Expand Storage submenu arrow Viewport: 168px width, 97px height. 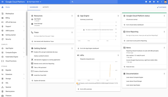click(x=24, y=79)
